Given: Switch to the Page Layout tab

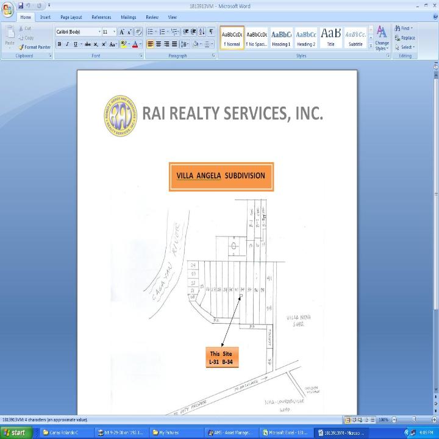Looking at the screenshot, I should point(71,17).
